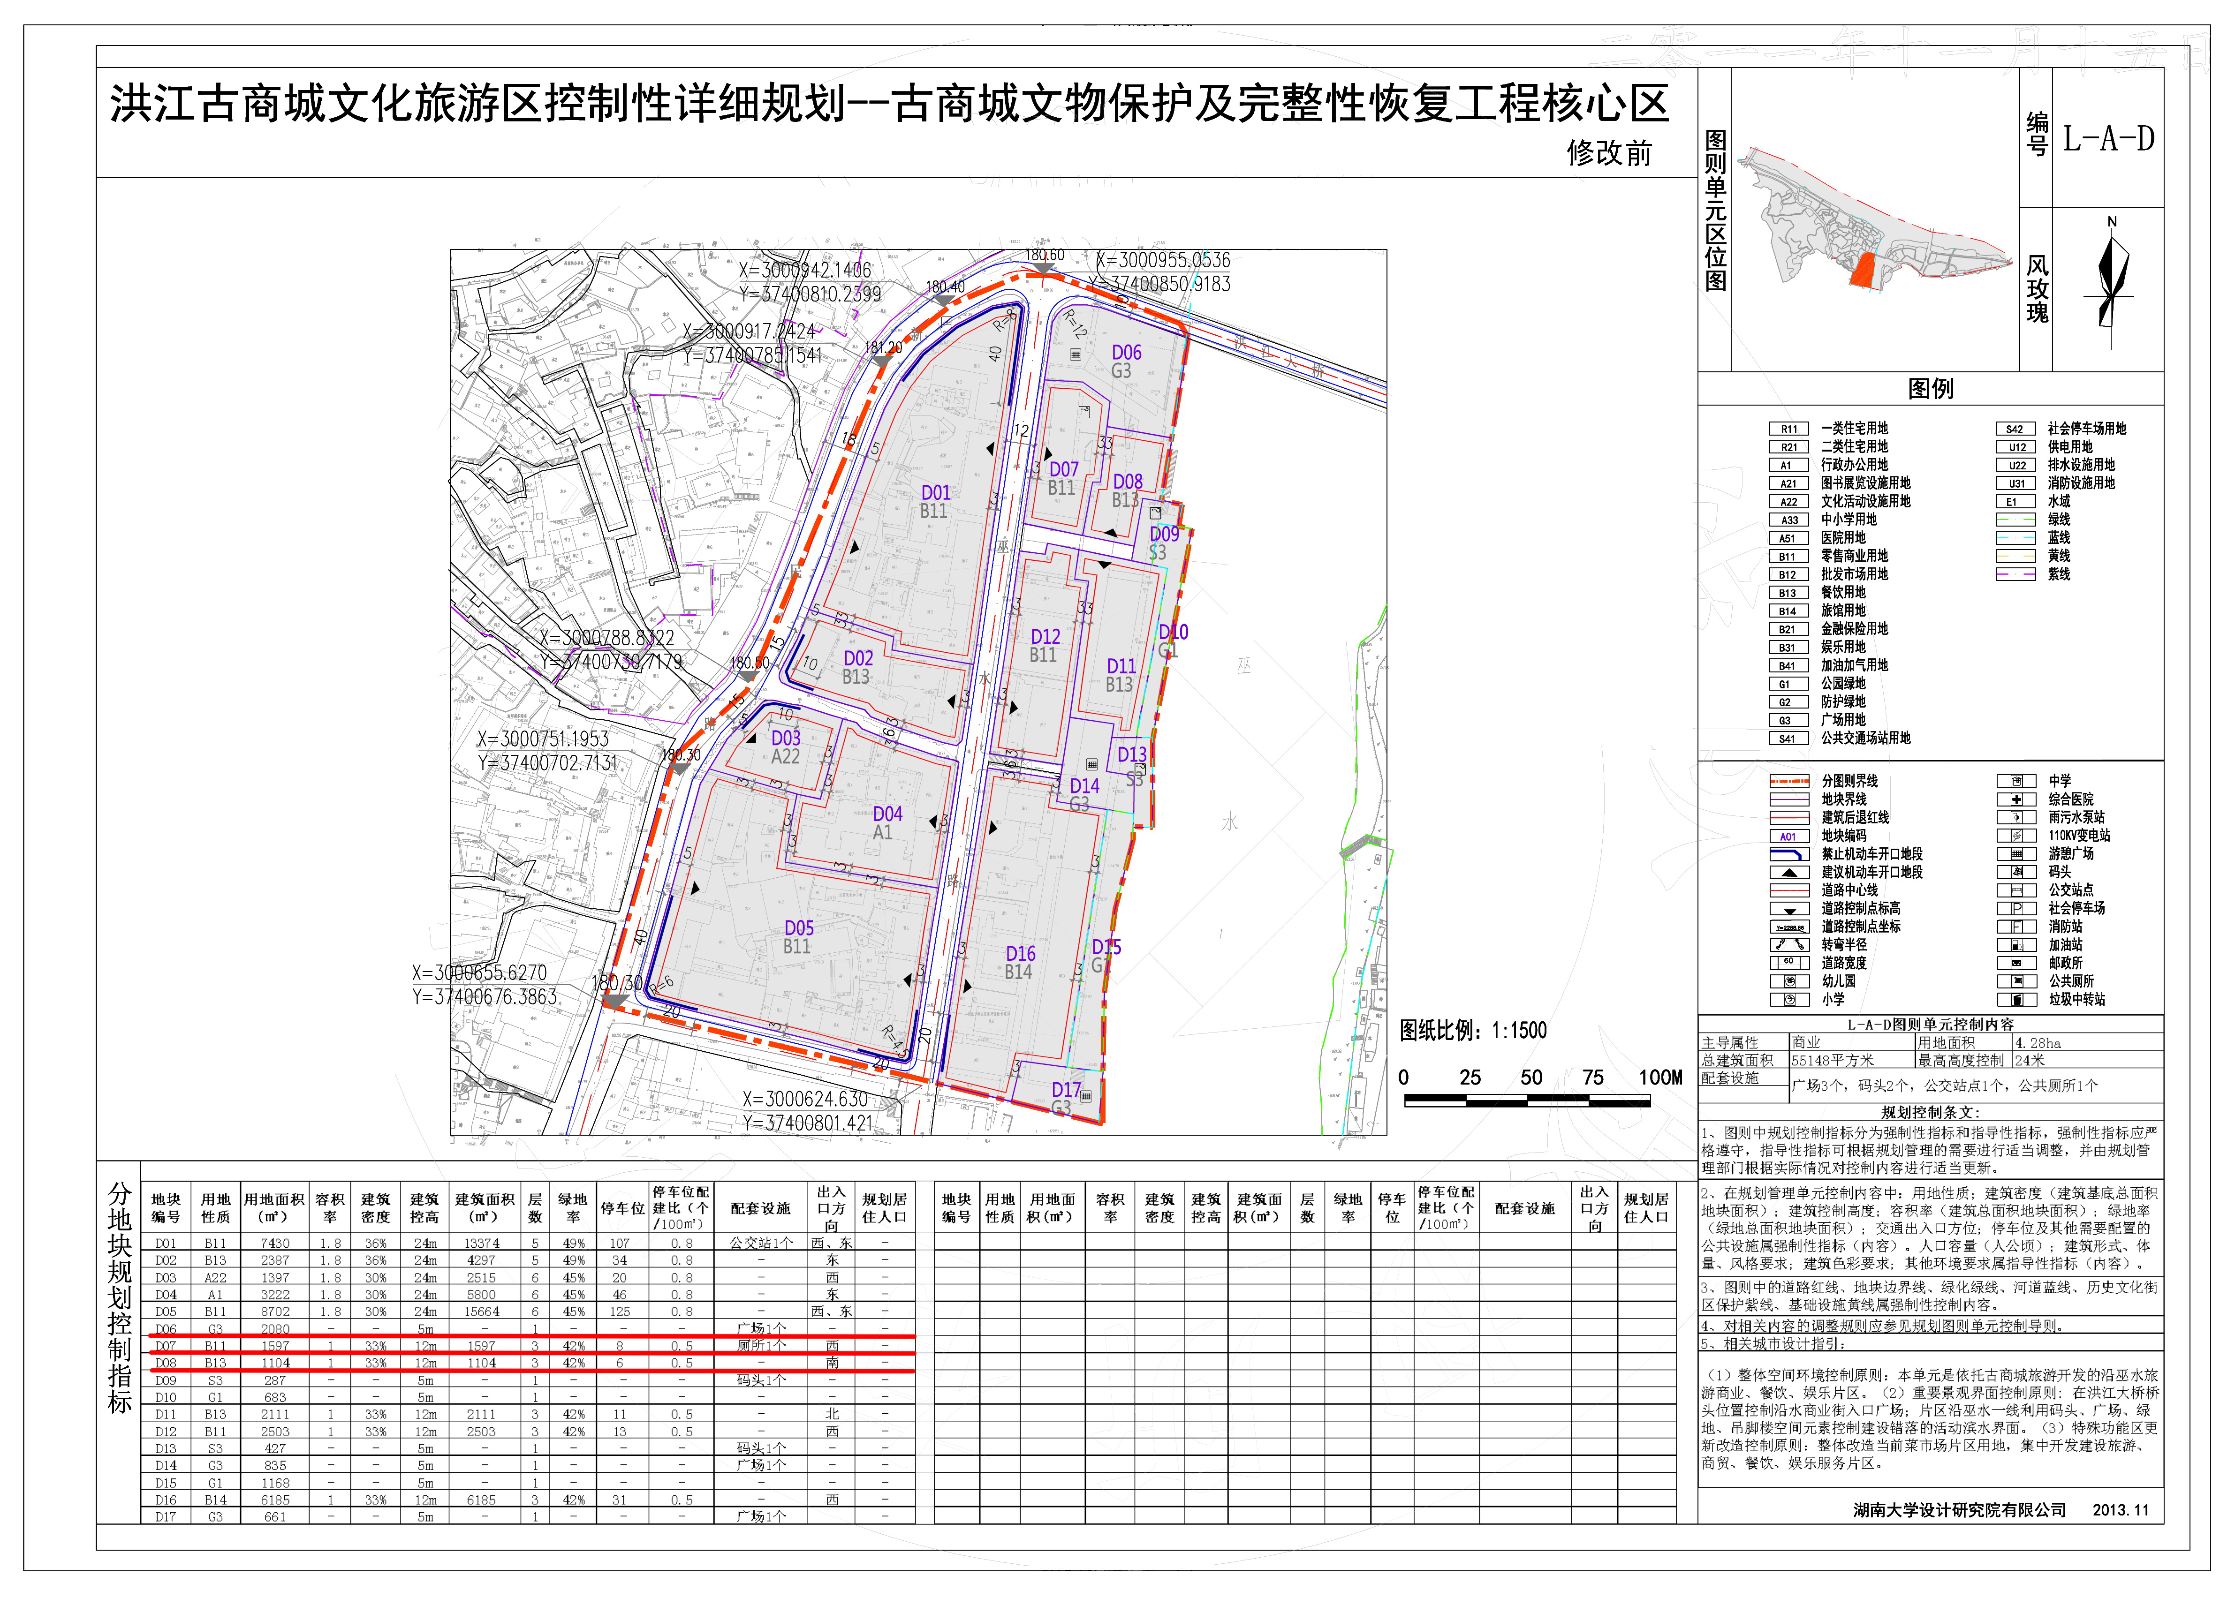Click the 消防站 fire station F icon
Screen dimensions: 2235x1598
2015,926
